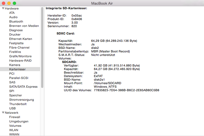
Task: Minimize the window with yellow button
Action: pos(9,3)
